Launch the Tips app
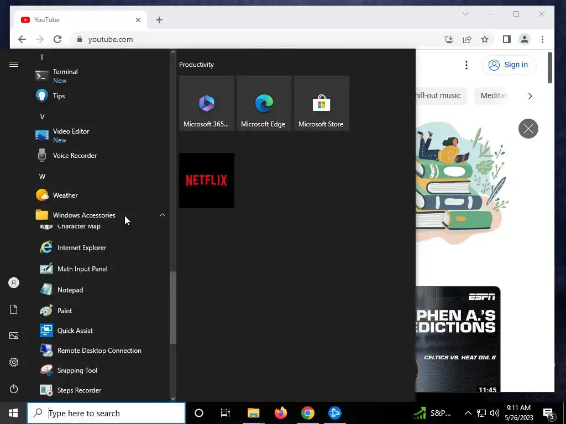Image resolution: width=566 pixels, height=424 pixels. click(x=101, y=96)
